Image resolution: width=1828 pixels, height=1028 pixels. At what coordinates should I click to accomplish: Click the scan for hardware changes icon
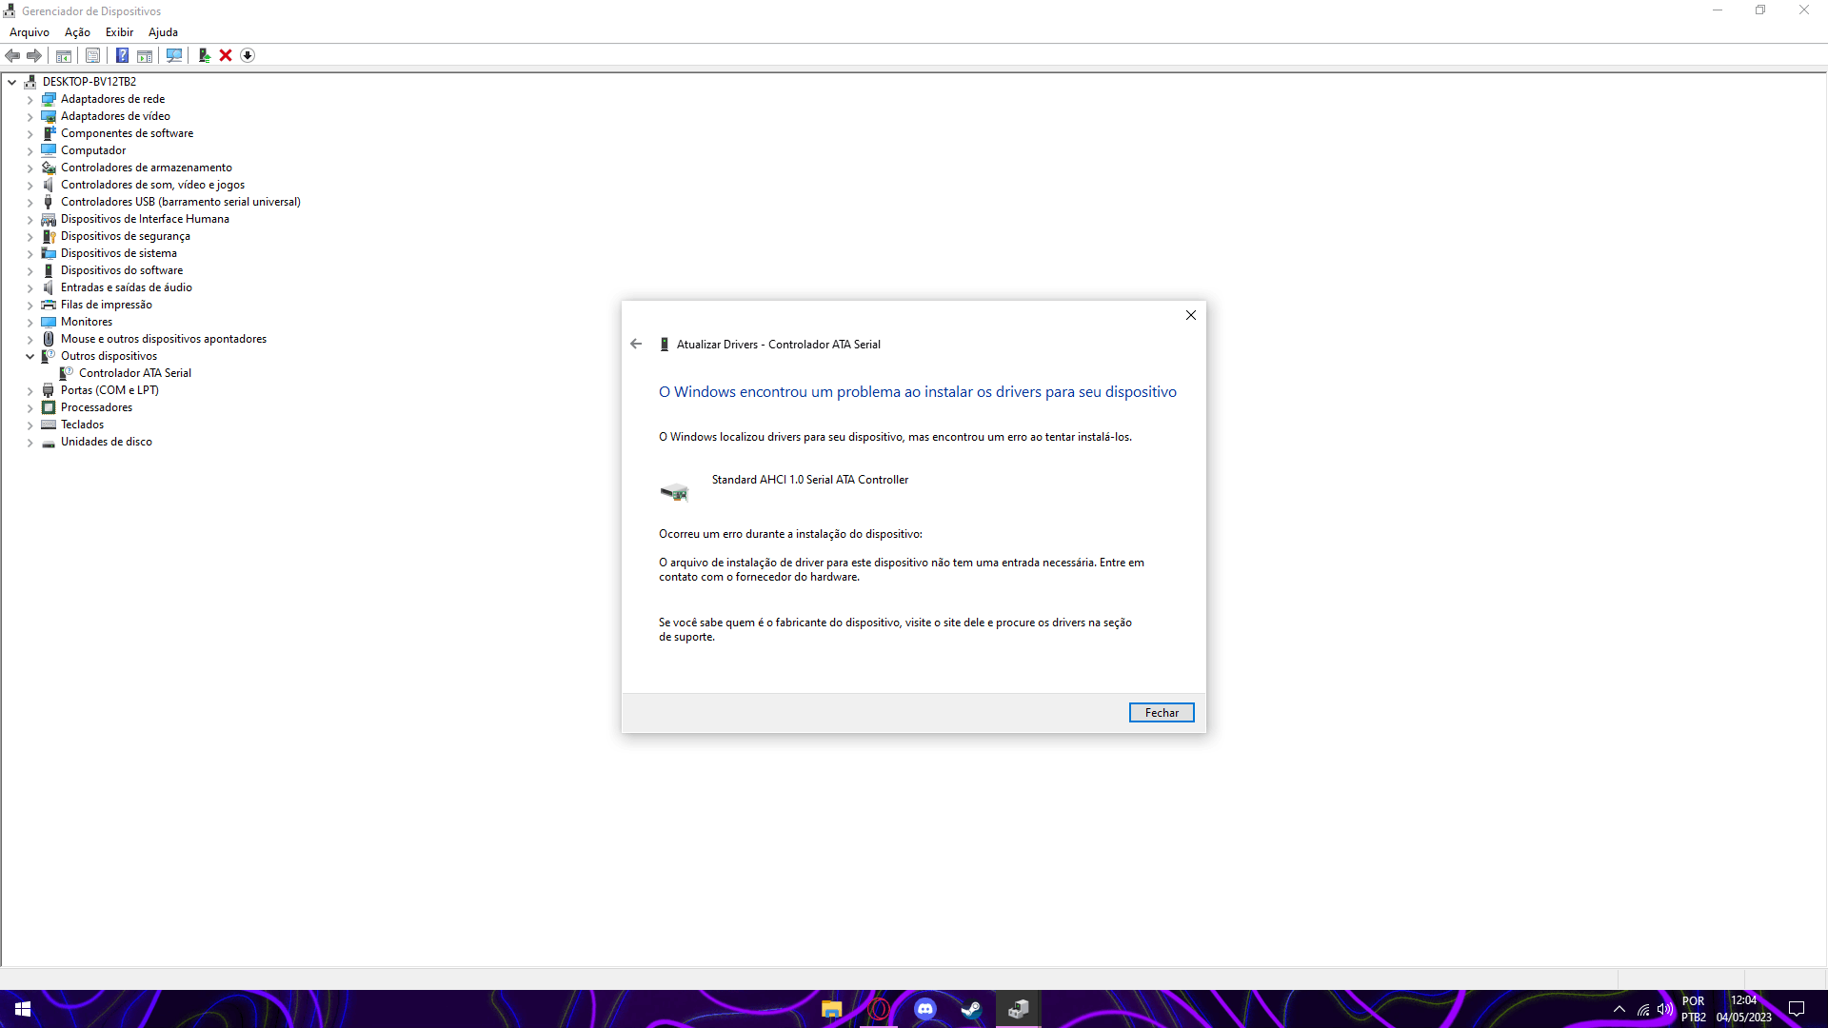coord(173,55)
